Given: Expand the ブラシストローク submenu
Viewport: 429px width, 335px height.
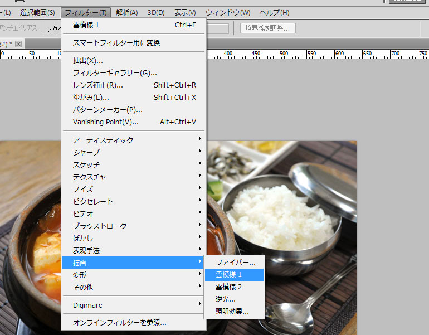Looking at the screenshot, I should tap(134, 226).
